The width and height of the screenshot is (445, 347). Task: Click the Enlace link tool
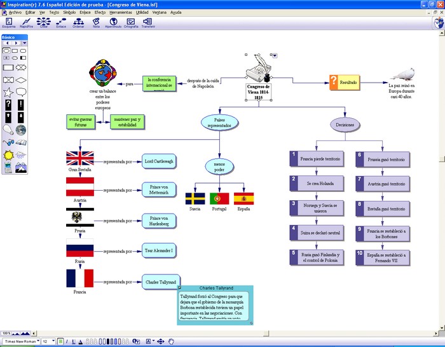click(x=61, y=22)
